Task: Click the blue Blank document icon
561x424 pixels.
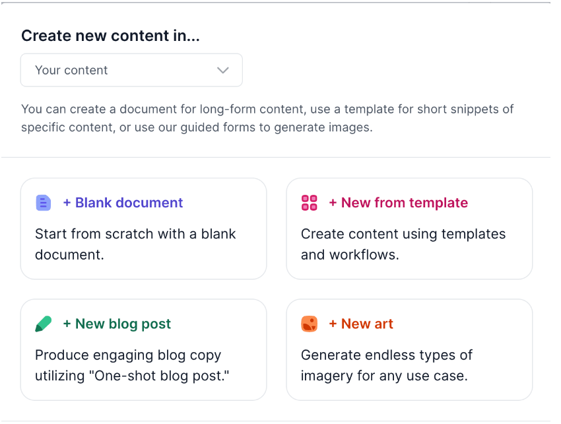Action: pos(43,203)
